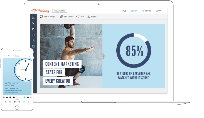The width and height of the screenshot is (204, 118).
Task: Tap the X to cancel on phone
Action: pos(4,56)
